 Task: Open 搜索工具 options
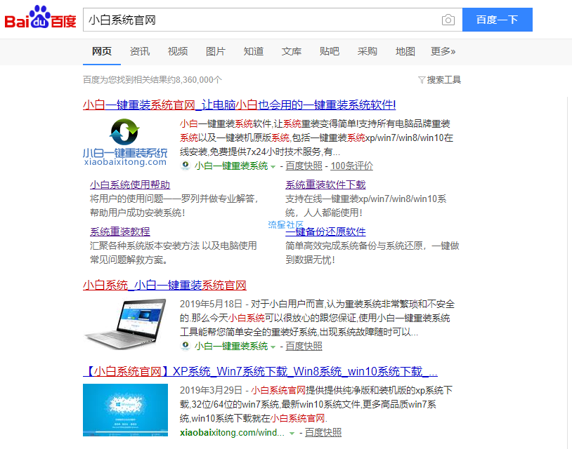click(x=443, y=80)
